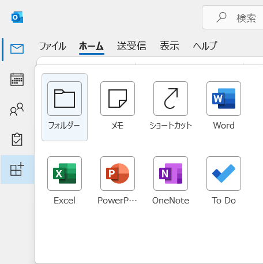The width and height of the screenshot is (263, 264).
Task: Open the ファイル (File) tab
Action: (x=52, y=46)
